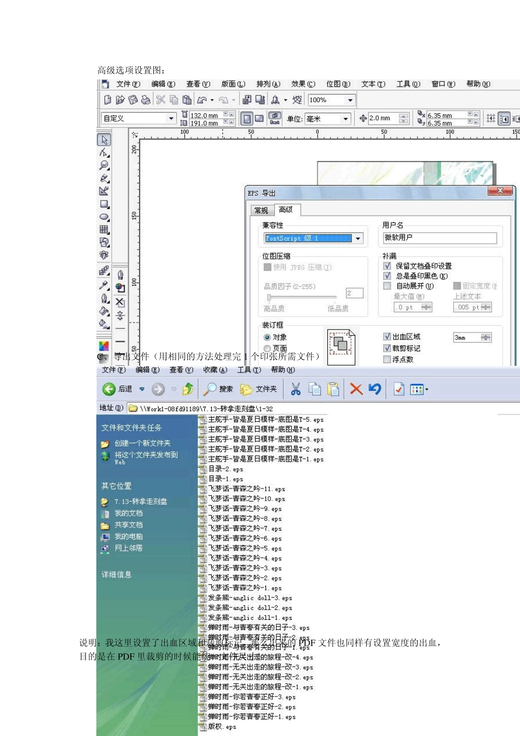Enable the 自动展开 checkbox
This screenshot has height=736, width=520.
point(388,286)
